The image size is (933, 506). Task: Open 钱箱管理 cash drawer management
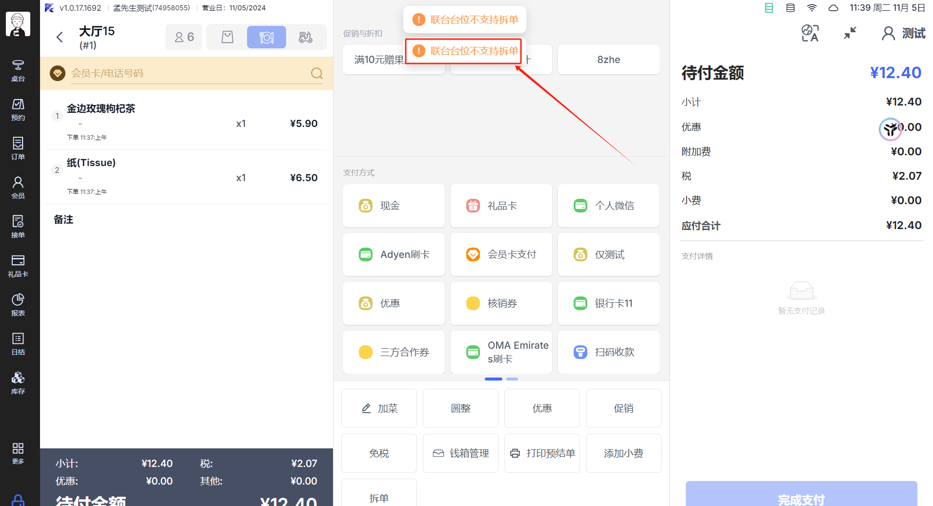point(460,453)
